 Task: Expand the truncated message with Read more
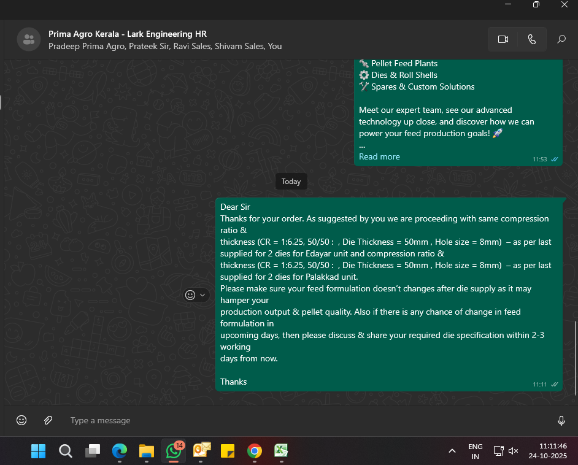(379, 156)
